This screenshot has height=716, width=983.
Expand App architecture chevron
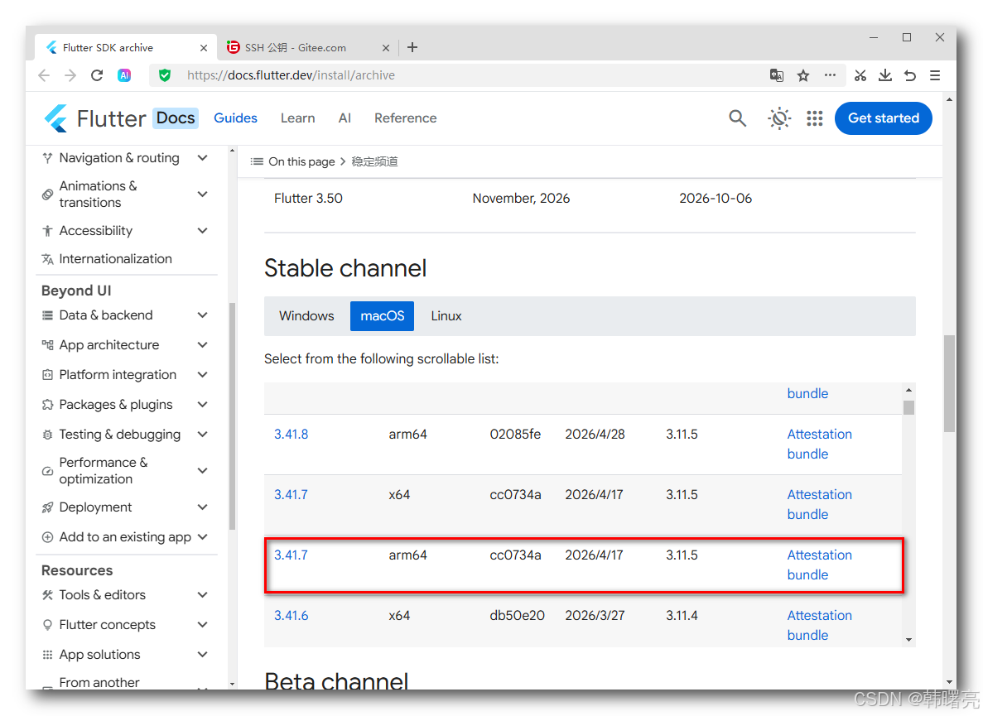(203, 344)
